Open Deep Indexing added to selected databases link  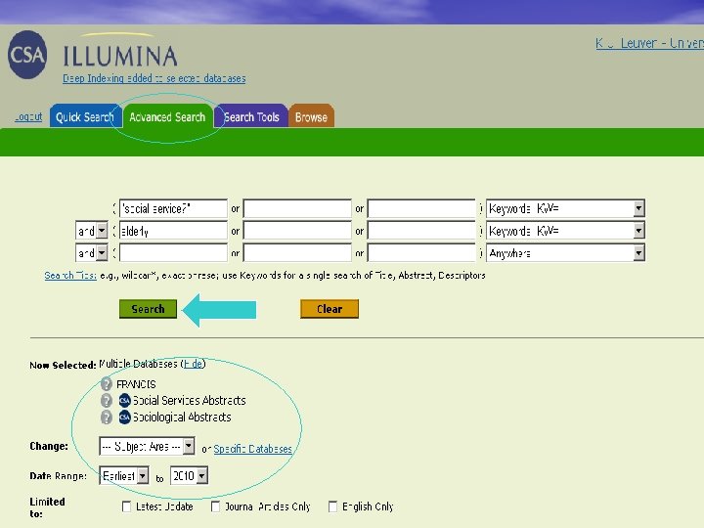(x=154, y=78)
